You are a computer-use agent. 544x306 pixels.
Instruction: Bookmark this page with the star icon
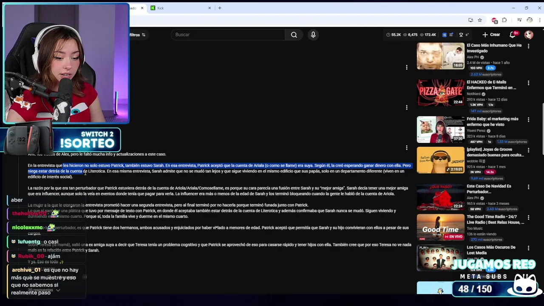(480, 20)
